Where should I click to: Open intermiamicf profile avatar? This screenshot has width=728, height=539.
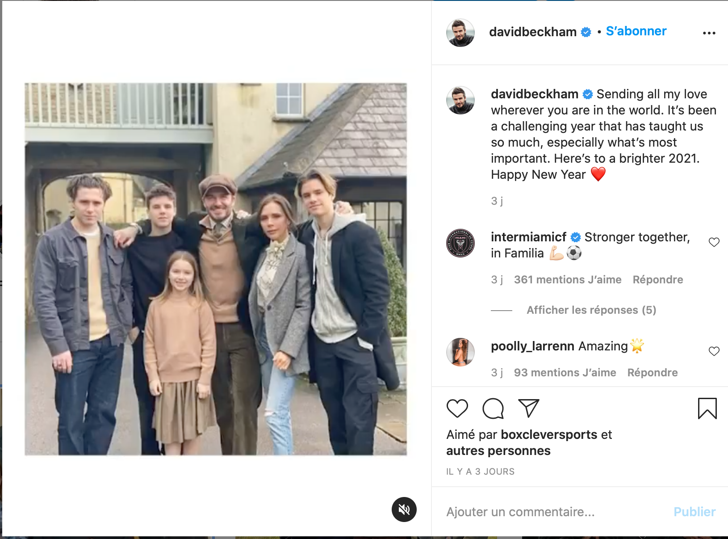point(460,244)
